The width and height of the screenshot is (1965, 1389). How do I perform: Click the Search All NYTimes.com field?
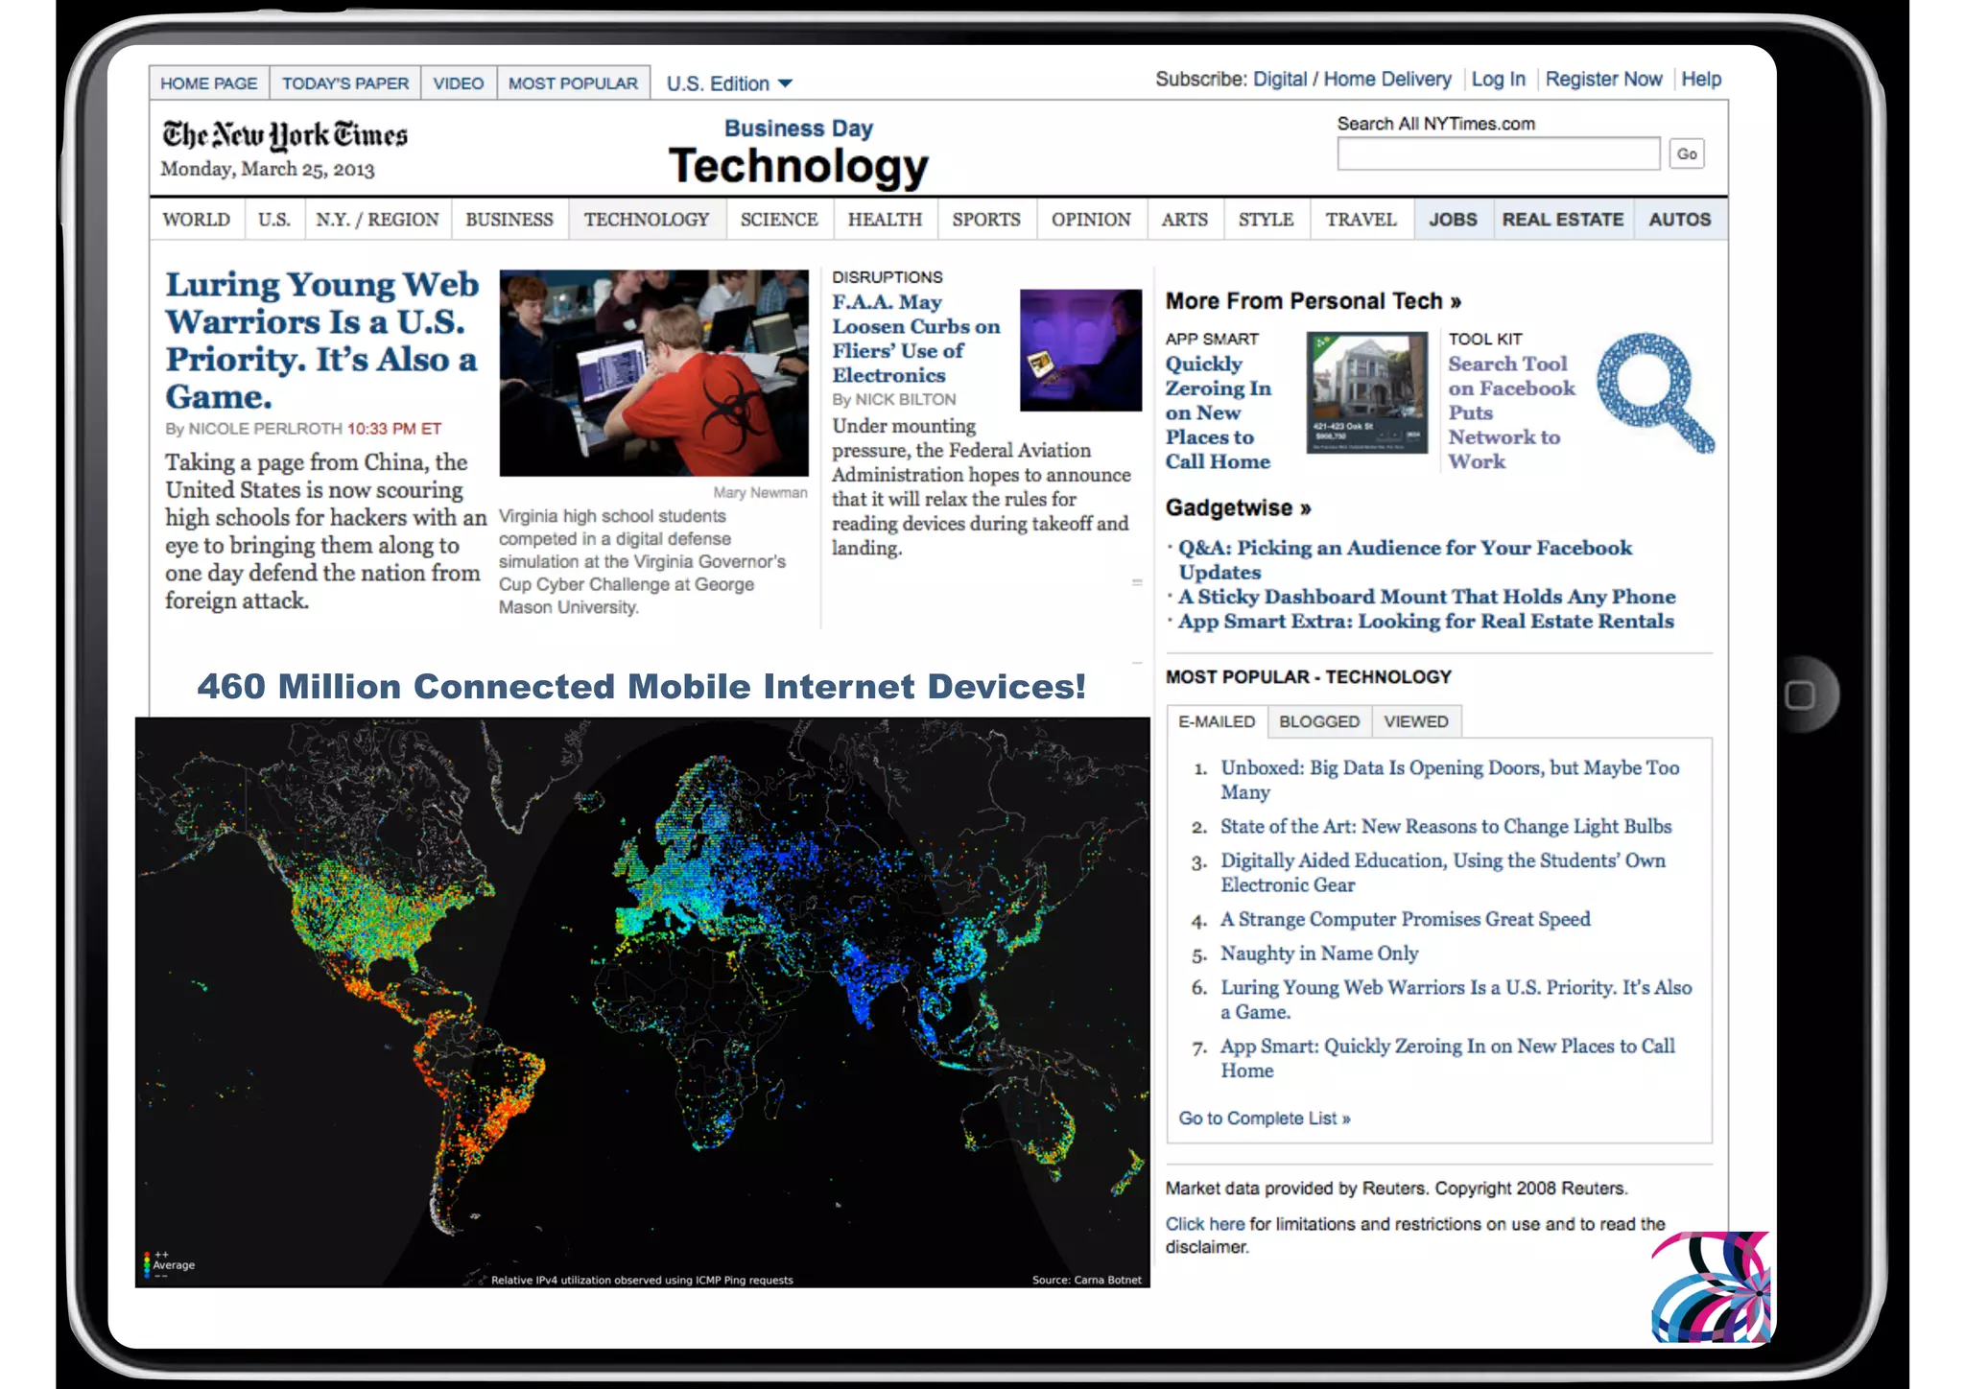[x=1499, y=154]
